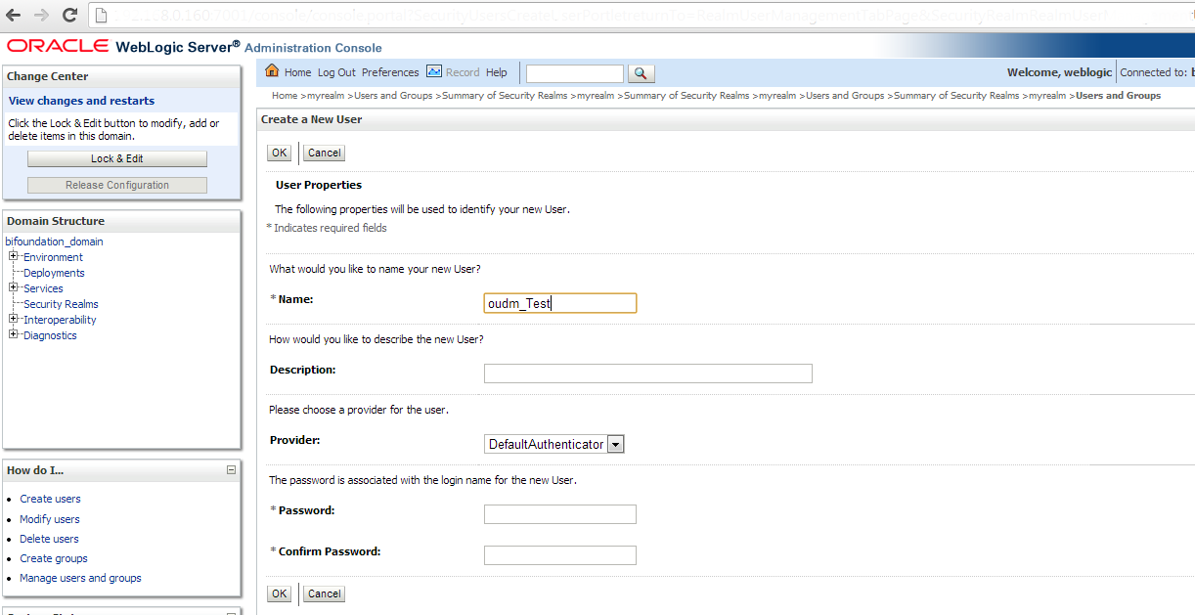Click the Description input field
Viewport: 1195px width, 615px height.
[x=648, y=373]
